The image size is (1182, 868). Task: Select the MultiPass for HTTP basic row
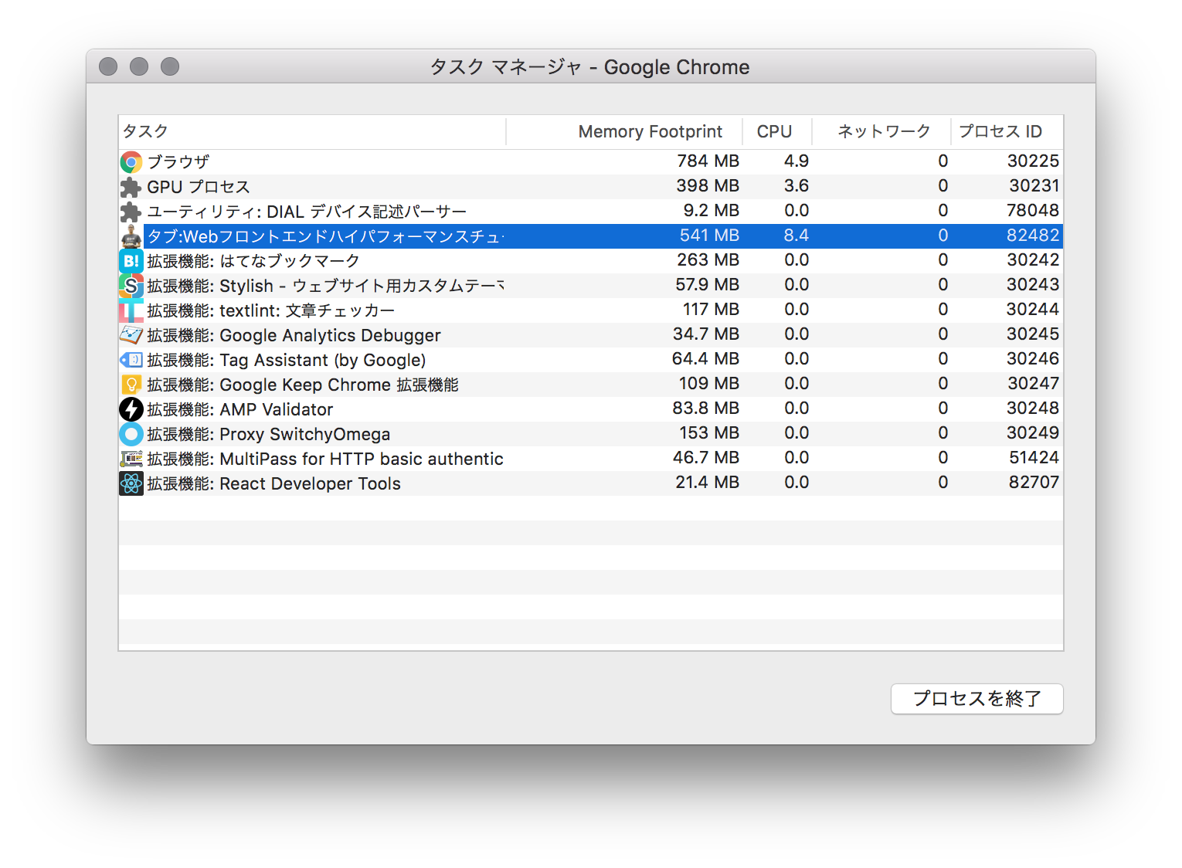[591, 459]
